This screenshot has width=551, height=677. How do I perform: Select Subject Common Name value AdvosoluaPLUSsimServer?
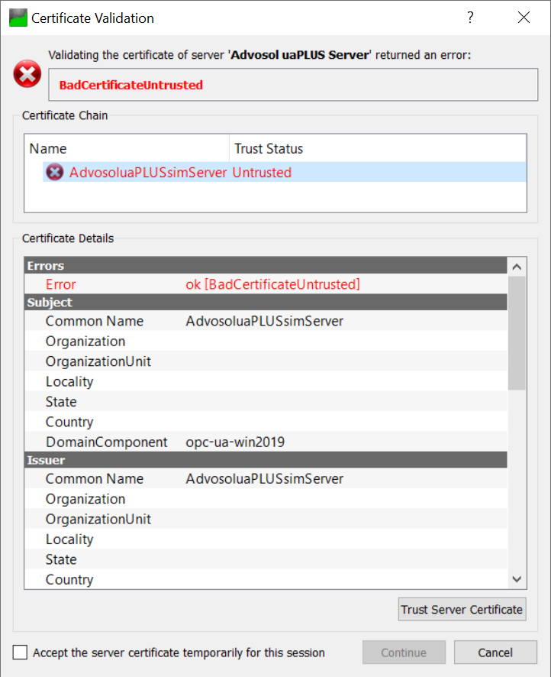tap(264, 321)
